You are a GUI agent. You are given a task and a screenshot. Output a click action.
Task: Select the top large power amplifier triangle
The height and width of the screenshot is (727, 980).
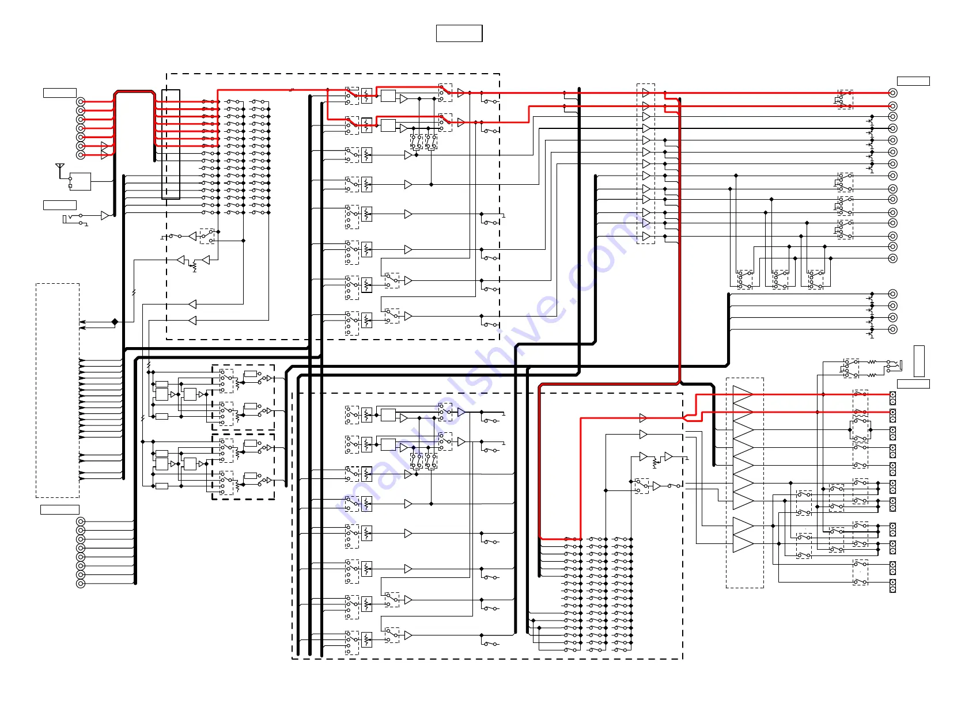[x=743, y=395]
